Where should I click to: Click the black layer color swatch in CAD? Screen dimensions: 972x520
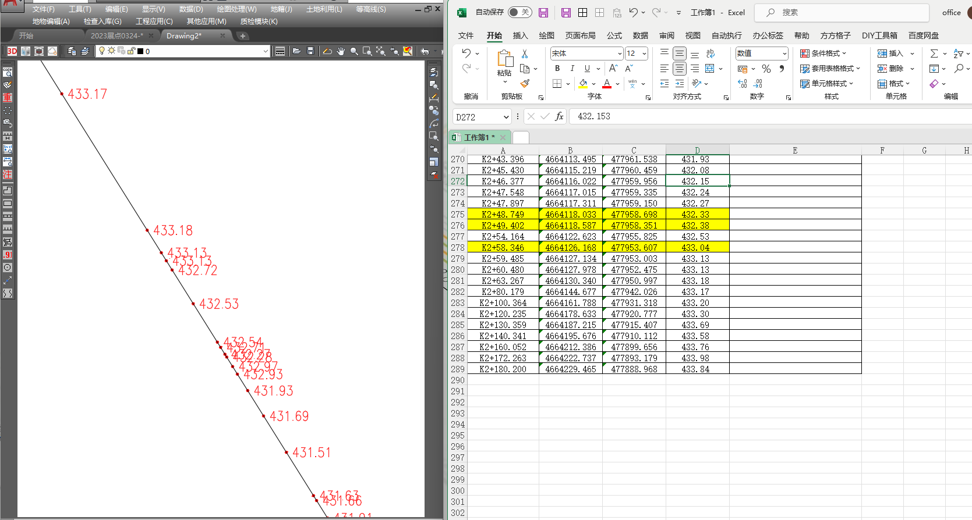(140, 51)
